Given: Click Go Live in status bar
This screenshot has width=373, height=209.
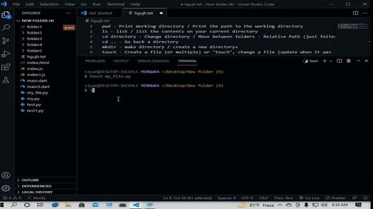Looking at the screenshot, I should pos(309,198).
